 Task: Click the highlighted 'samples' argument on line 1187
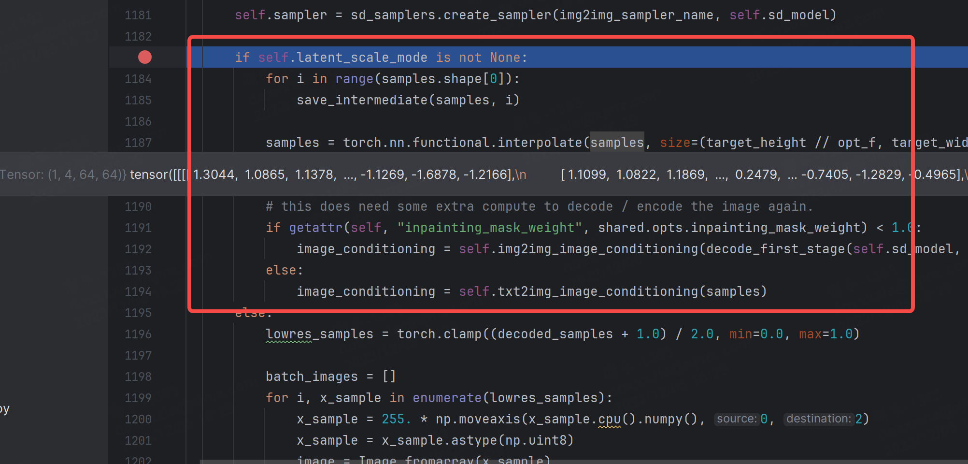click(x=617, y=143)
